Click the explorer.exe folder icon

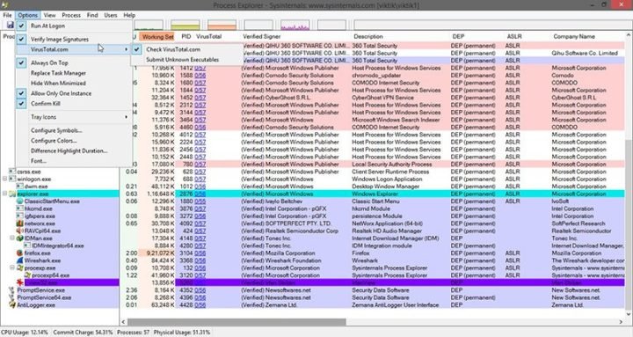click(12, 194)
